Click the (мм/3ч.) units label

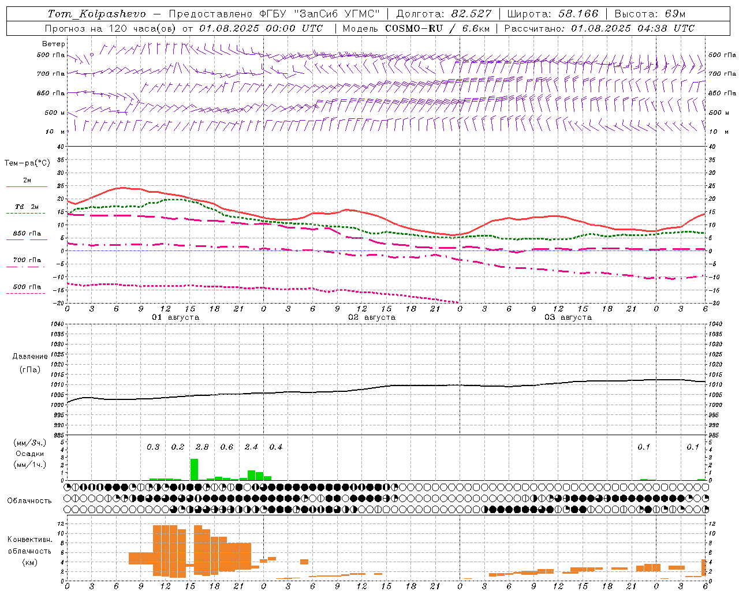[x=29, y=443]
